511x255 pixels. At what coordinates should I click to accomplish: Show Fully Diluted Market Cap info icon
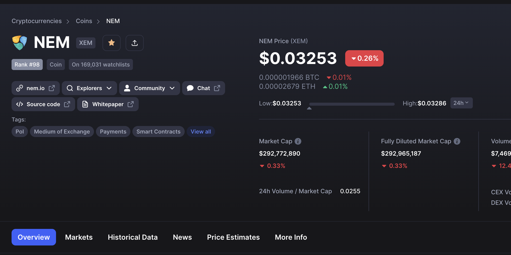[457, 141]
